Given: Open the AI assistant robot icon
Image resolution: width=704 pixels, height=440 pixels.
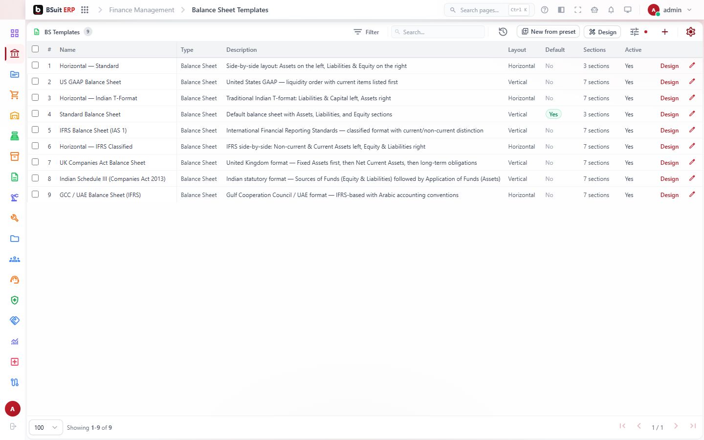Looking at the screenshot, I should tap(594, 10).
